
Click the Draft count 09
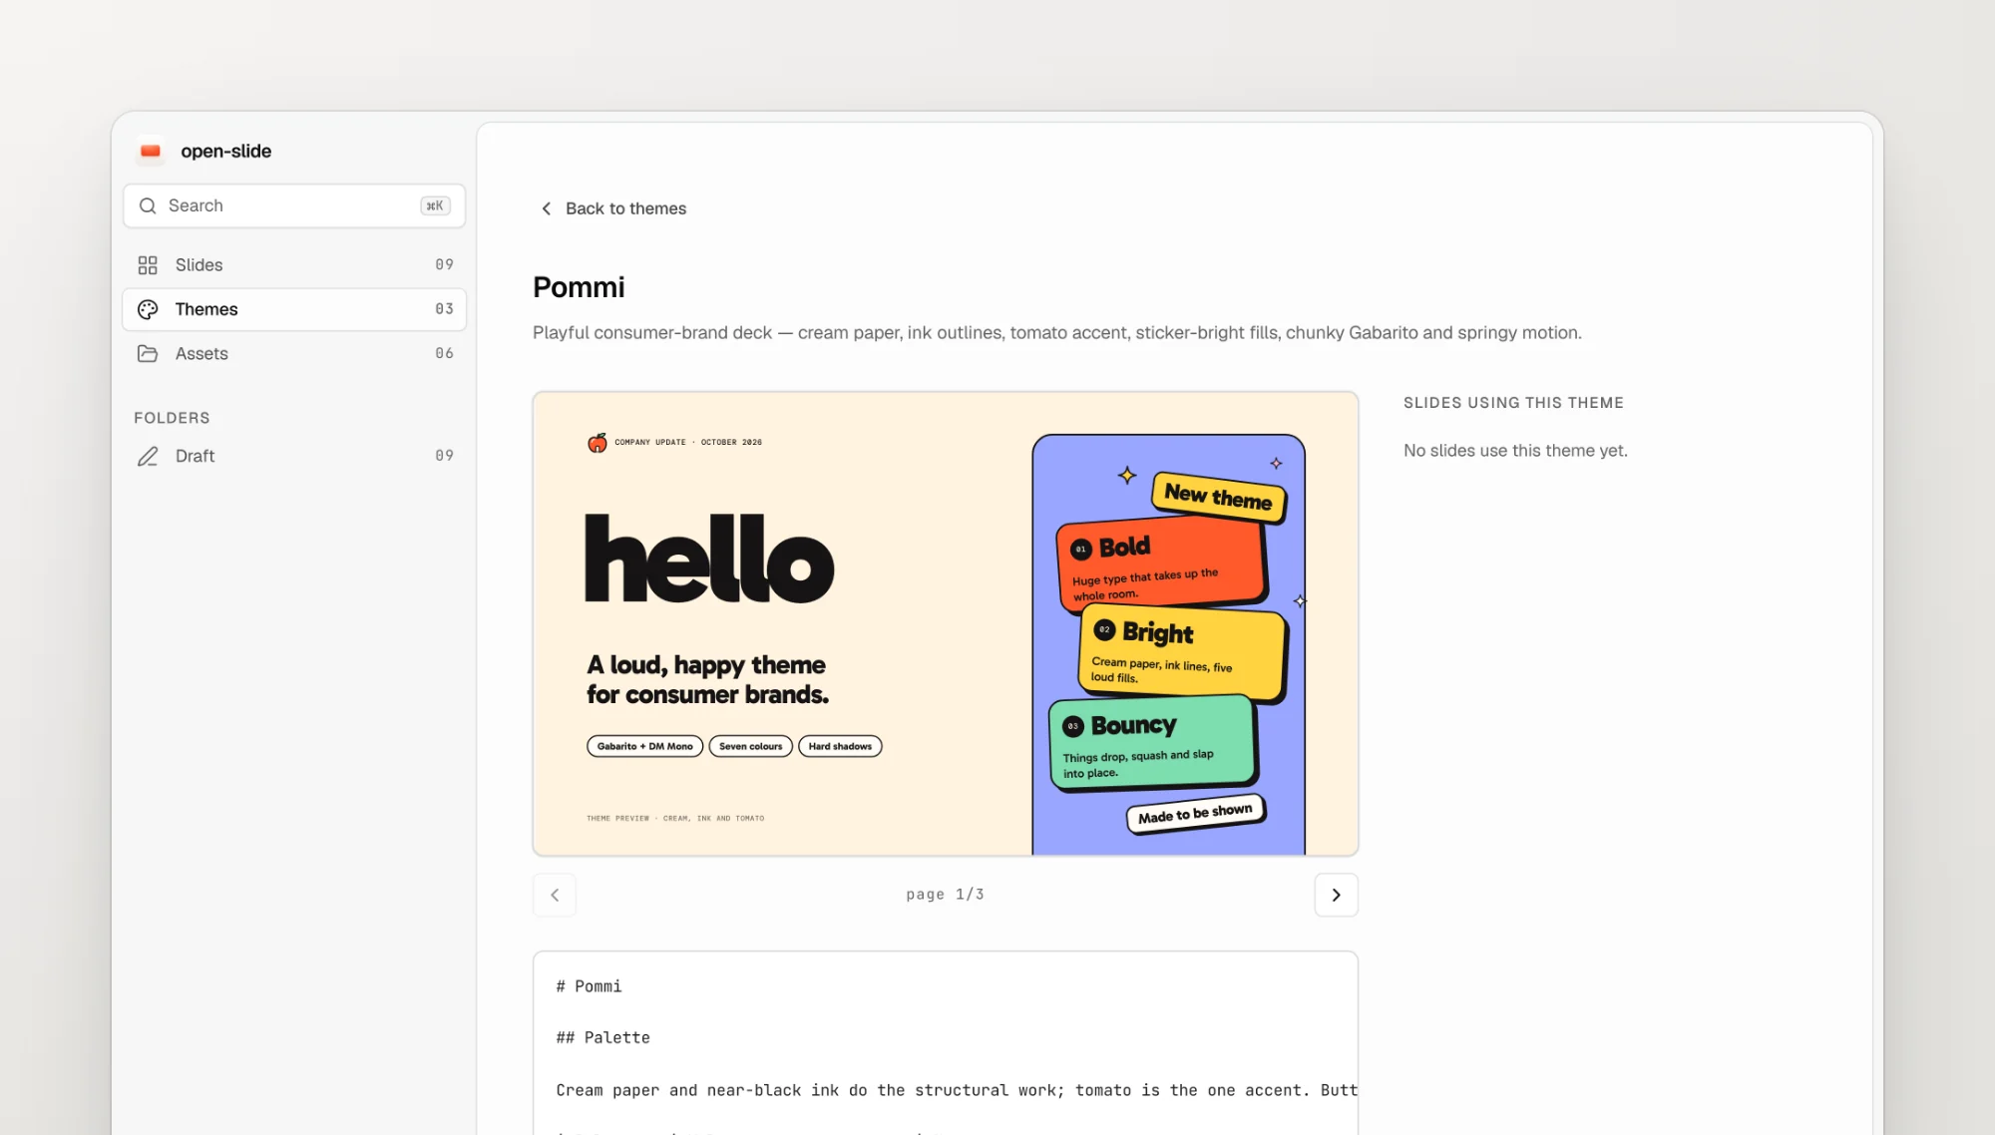pyautogui.click(x=444, y=456)
